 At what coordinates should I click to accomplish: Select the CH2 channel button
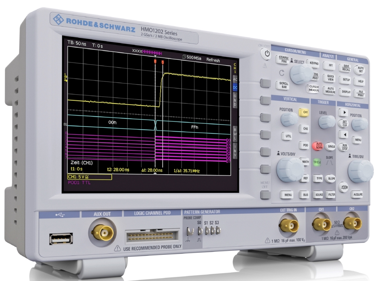point(304,129)
